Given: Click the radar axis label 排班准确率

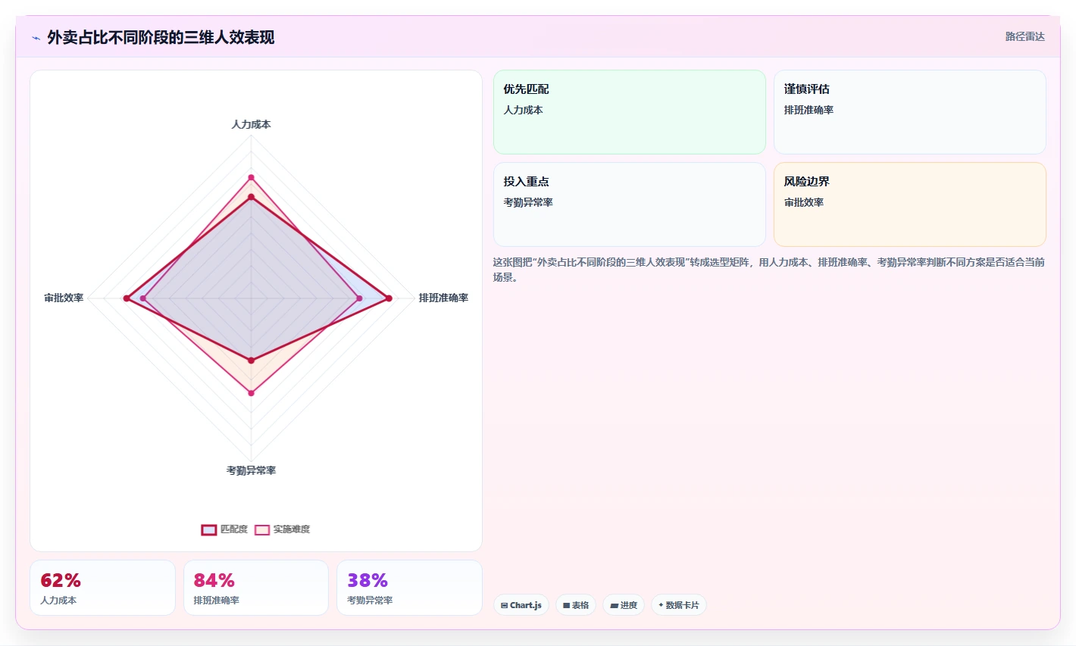Looking at the screenshot, I should pyautogui.click(x=443, y=298).
